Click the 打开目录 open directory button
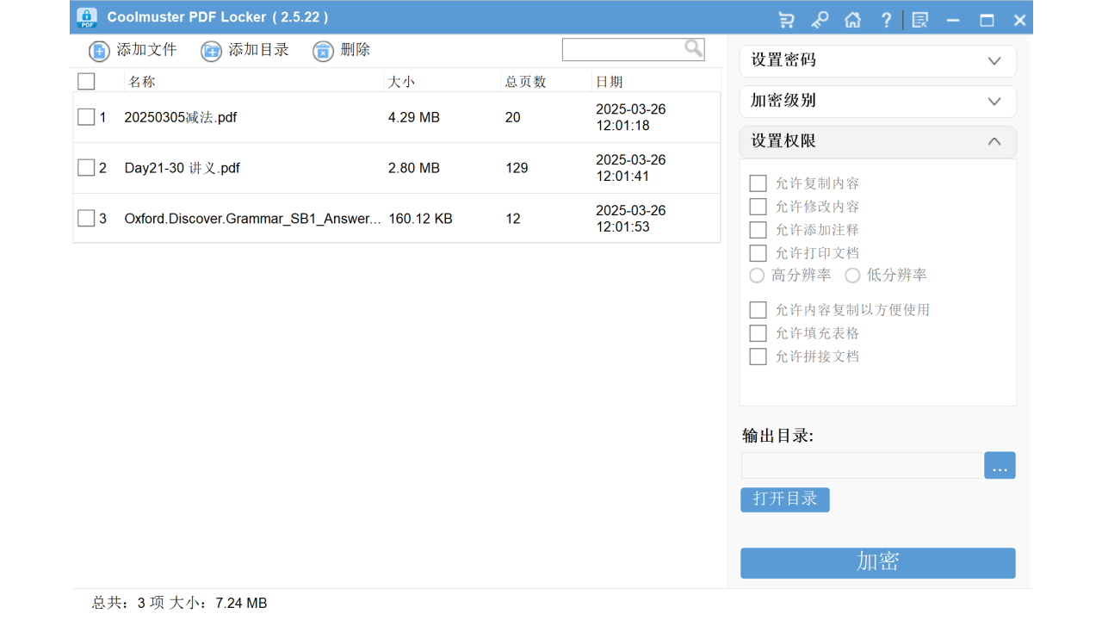The width and height of the screenshot is (1102, 620). pyautogui.click(x=784, y=499)
